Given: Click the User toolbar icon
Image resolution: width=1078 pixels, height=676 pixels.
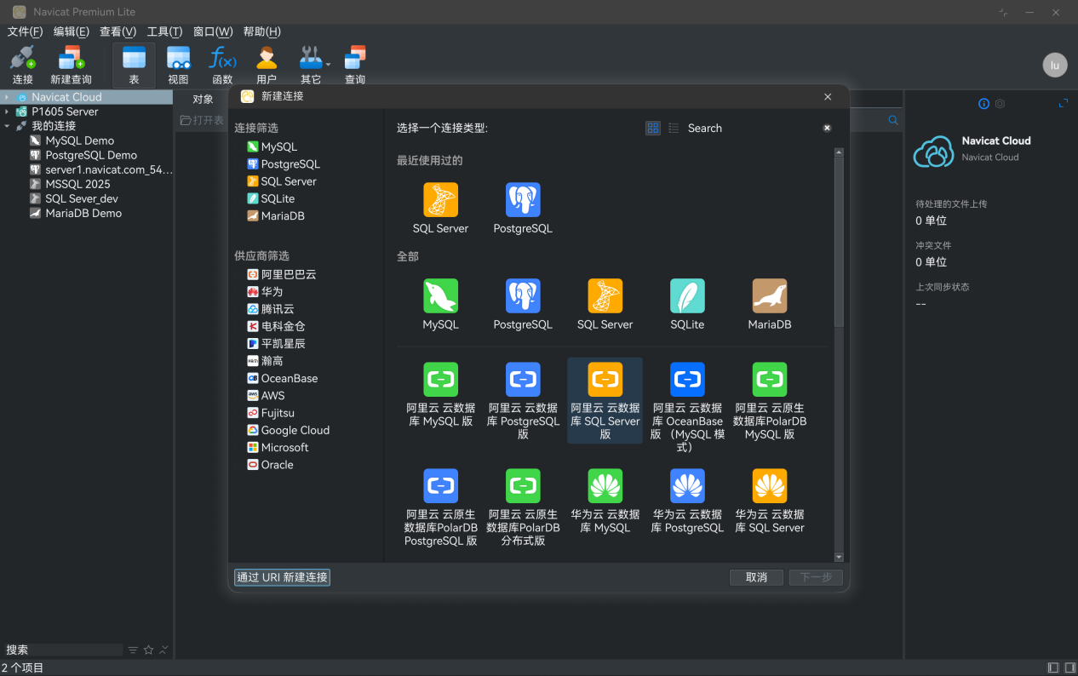Looking at the screenshot, I should pos(267,60).
